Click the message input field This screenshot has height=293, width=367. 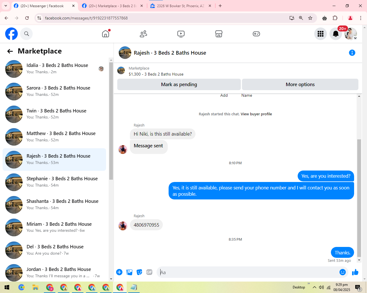pos(248,272)
